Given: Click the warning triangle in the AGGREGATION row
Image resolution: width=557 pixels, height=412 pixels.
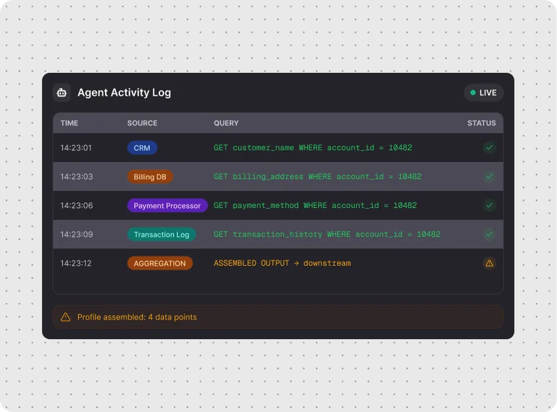Looking at the screenshot, I should coord(489,263).
